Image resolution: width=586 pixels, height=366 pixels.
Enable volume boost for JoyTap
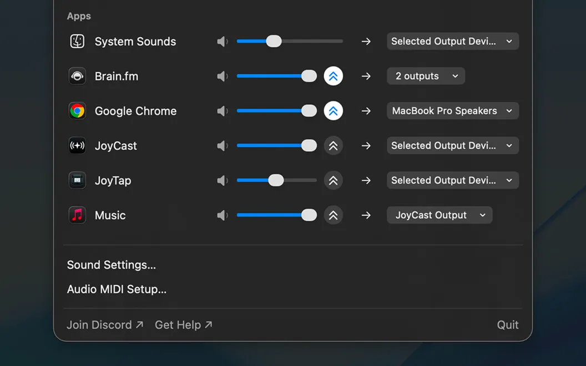(333, 180)
